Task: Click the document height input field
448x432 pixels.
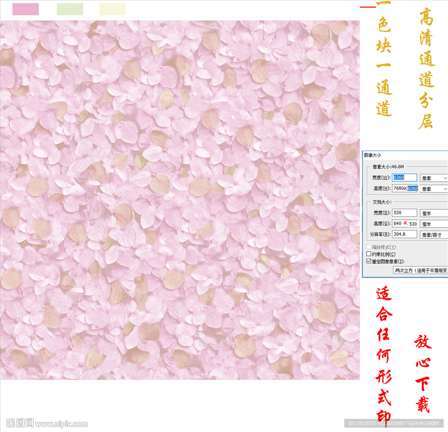Action: click(x=404, y=224)
